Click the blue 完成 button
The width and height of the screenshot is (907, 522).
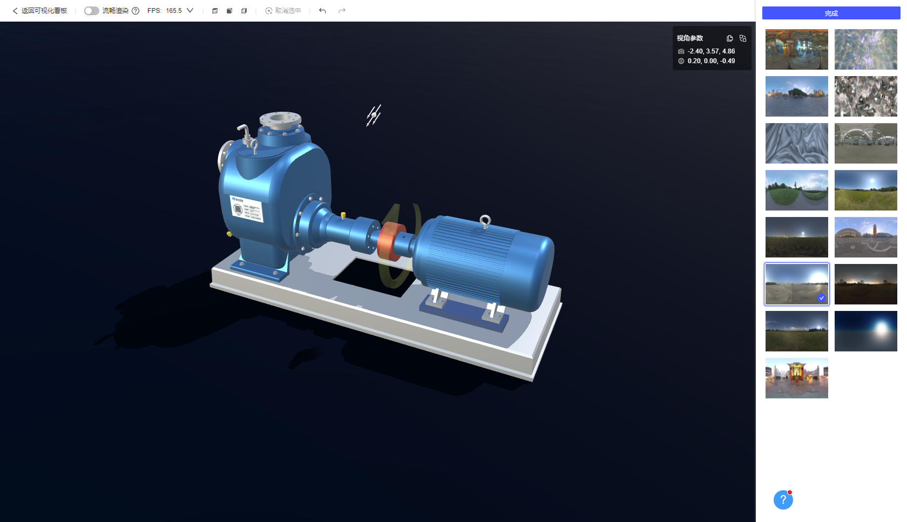pyautogui.click(x=831, y=13)
